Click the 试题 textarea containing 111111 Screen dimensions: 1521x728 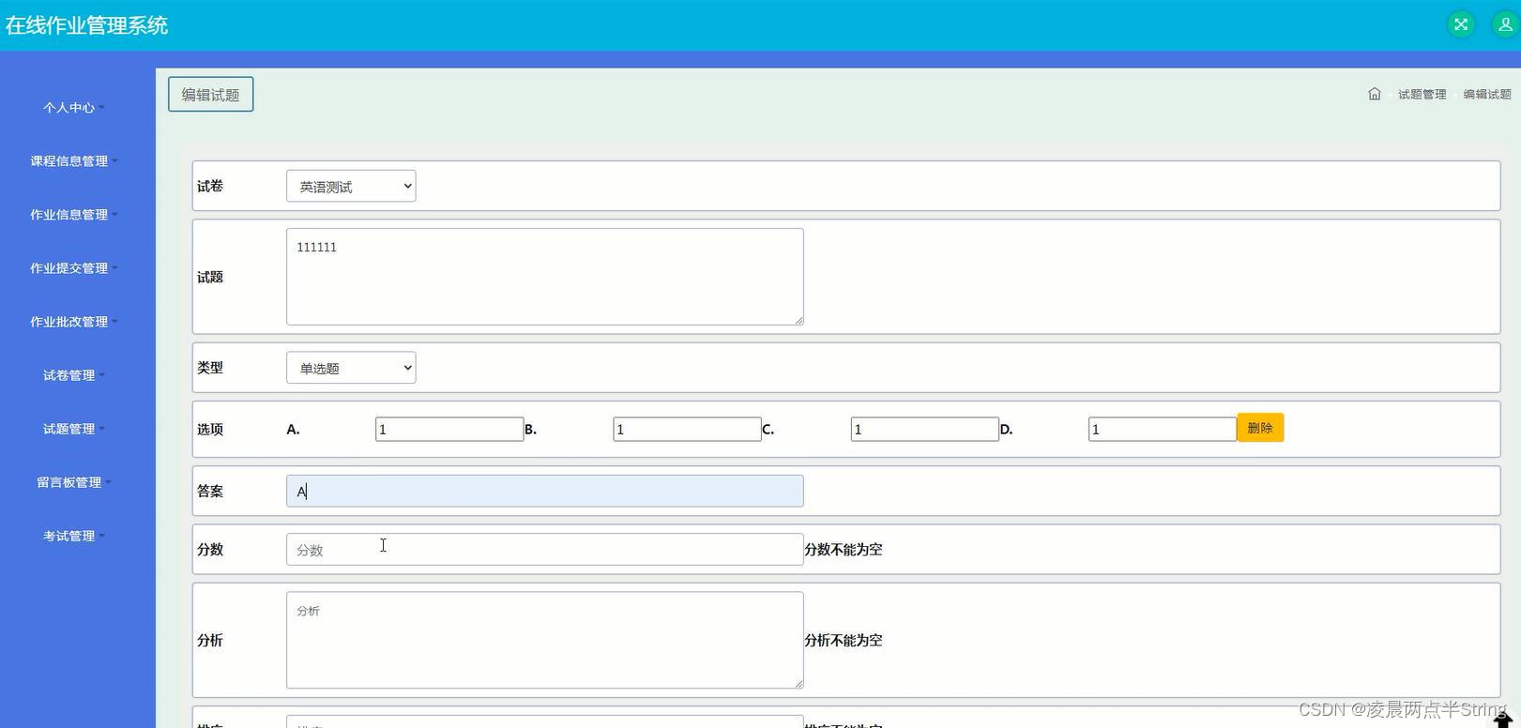544,277
